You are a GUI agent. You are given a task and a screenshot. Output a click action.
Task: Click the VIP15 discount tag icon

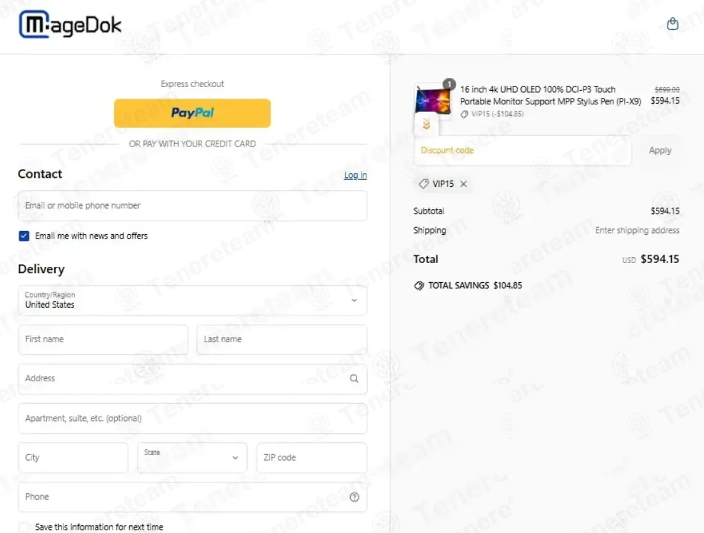click(424, 184)
